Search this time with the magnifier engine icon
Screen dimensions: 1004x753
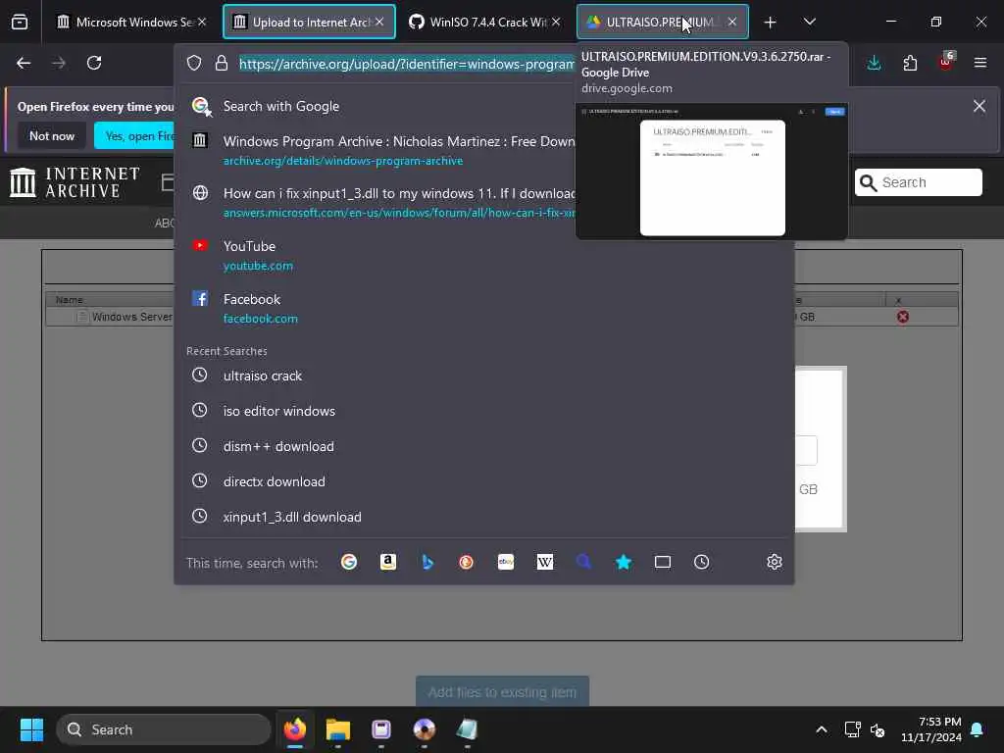click(584, 562)
